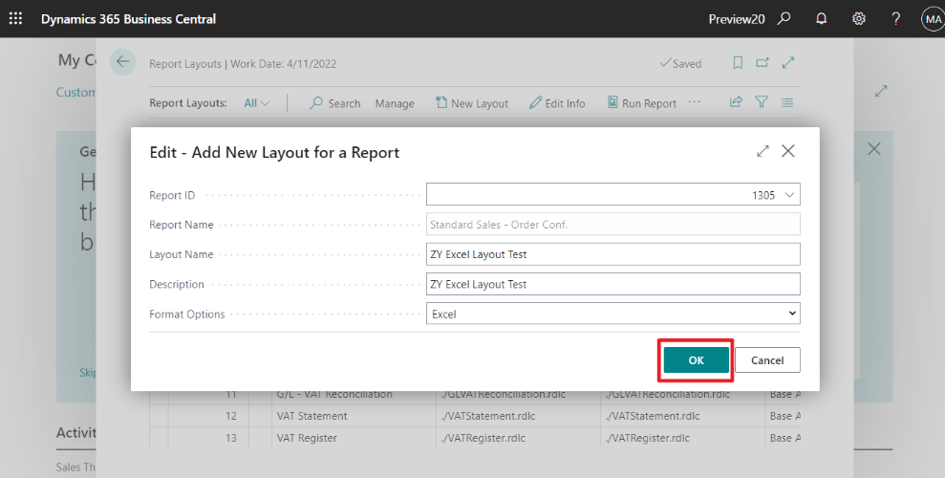The width and height of the screenshot is (945, 478).
Task: Click the Preview20 environment label
Action: [737, 19]
